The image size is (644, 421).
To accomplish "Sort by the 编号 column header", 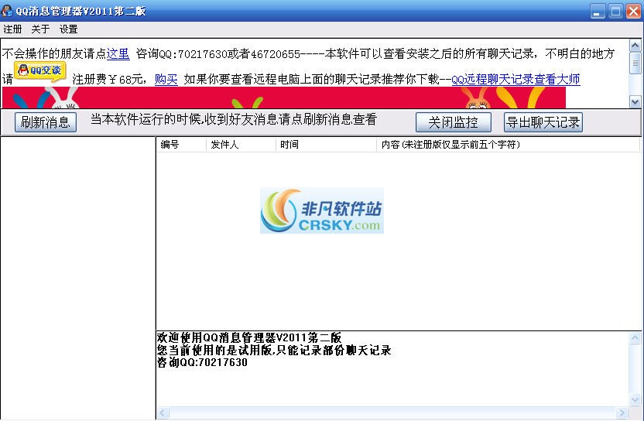I will pyautogui.click(x=181, y=145).
